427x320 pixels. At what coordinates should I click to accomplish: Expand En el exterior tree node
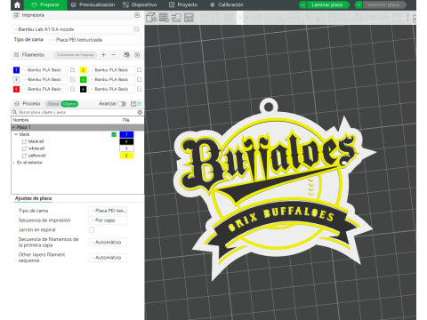click(x=13, y=163)
